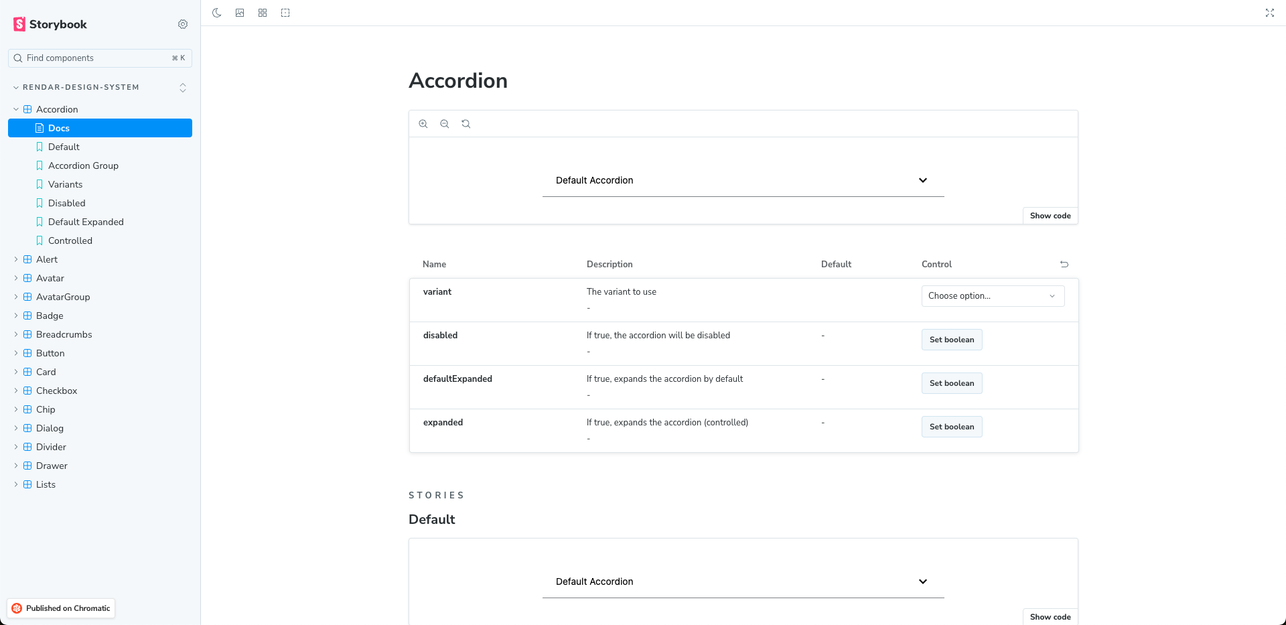Toggle dark mode with moon icon

[217, 13]
